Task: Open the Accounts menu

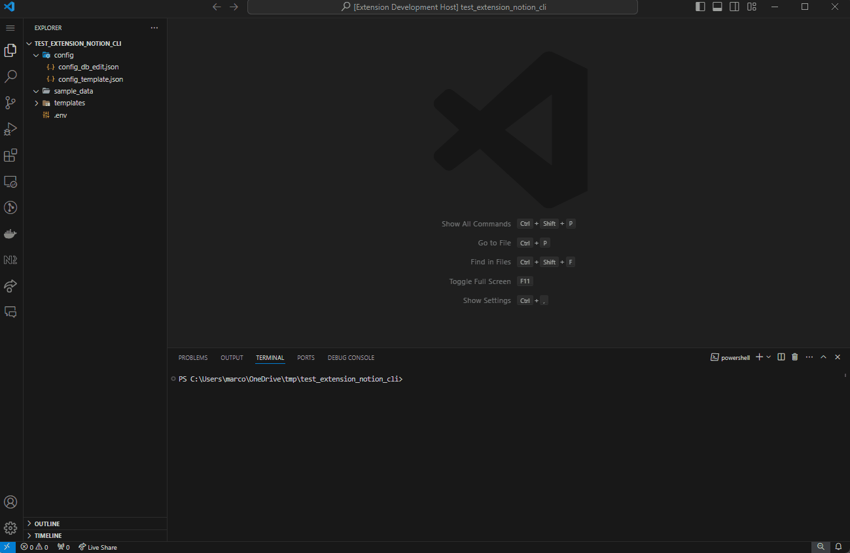Action: tap(10, 502)
